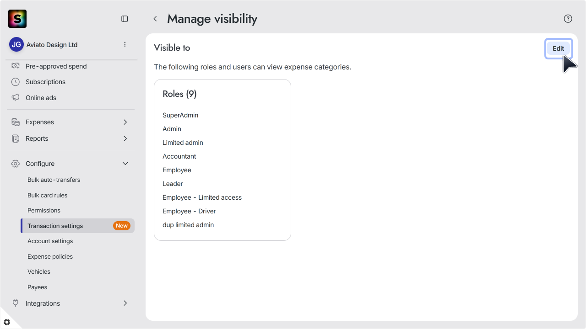Click the Configure gear icon
Screen dimensions: 586x329
click(x=16, y=164)
